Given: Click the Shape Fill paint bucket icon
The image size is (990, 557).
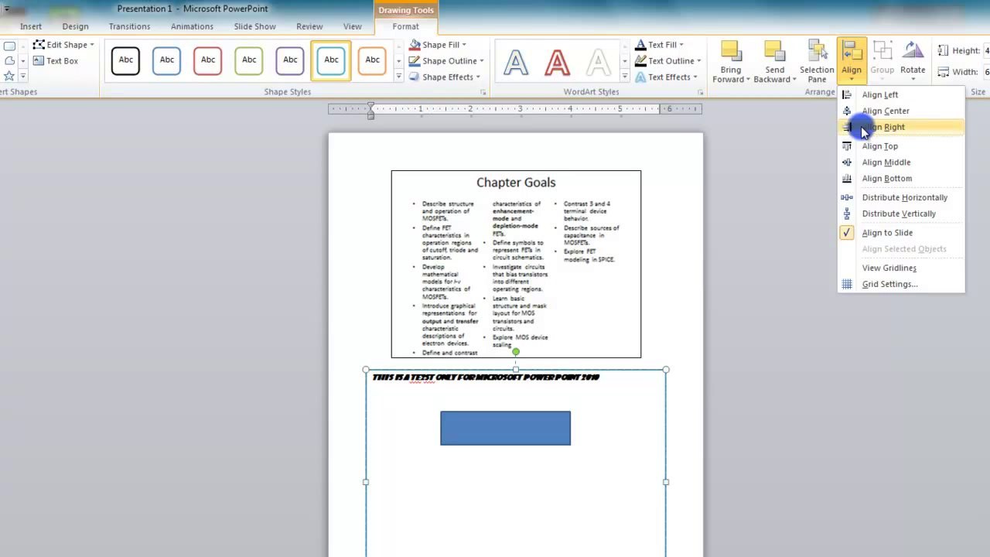Looking at the screenshot, I should (x=415, y=45).
